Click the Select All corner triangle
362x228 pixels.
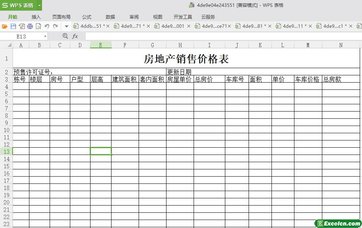tap(9, 45)
